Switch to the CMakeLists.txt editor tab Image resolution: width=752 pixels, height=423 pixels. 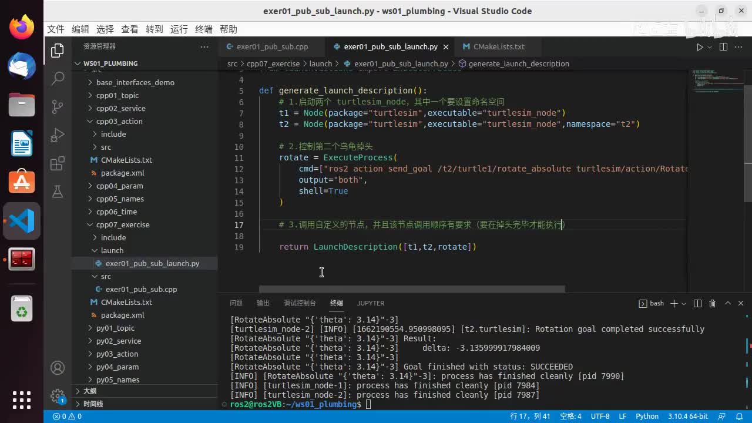[499, 47]
